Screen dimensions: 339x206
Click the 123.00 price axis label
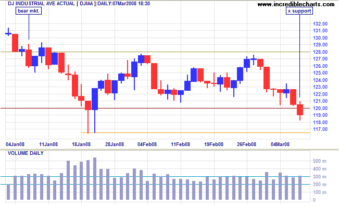[320, 87]
